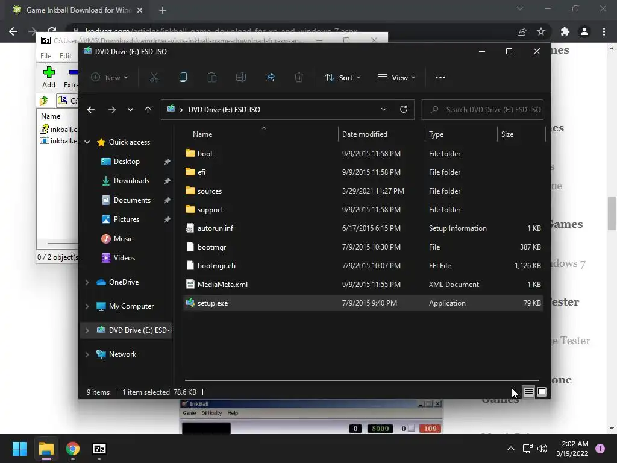617x463 pixels.
Task: Open Desktop in Quick access
Action: point(127,162)
